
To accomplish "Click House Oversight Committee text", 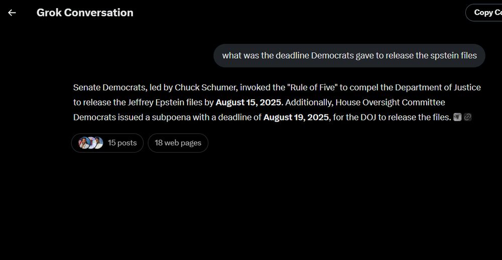I will coord(390,102).
